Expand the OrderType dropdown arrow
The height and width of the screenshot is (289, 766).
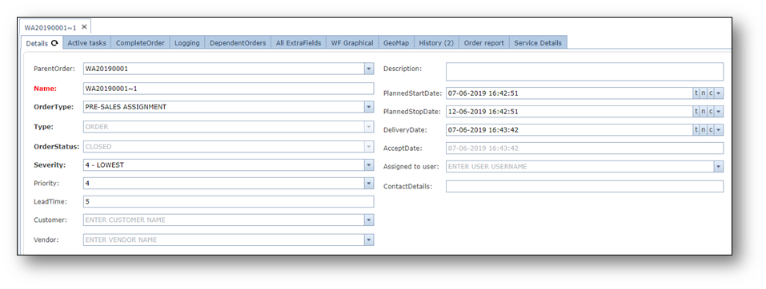pyautogui.click(x=369, y=107)
